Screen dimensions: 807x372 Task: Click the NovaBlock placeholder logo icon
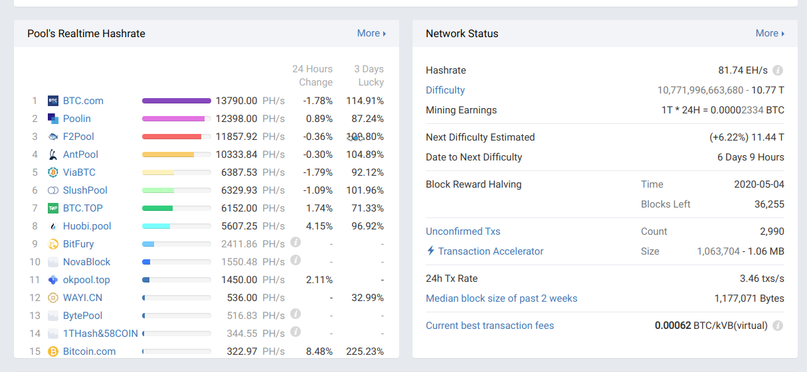[x=53, y=262]
